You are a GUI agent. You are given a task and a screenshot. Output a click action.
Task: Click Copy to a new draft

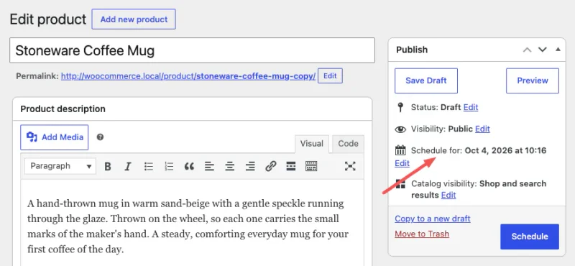click(433, 219)
